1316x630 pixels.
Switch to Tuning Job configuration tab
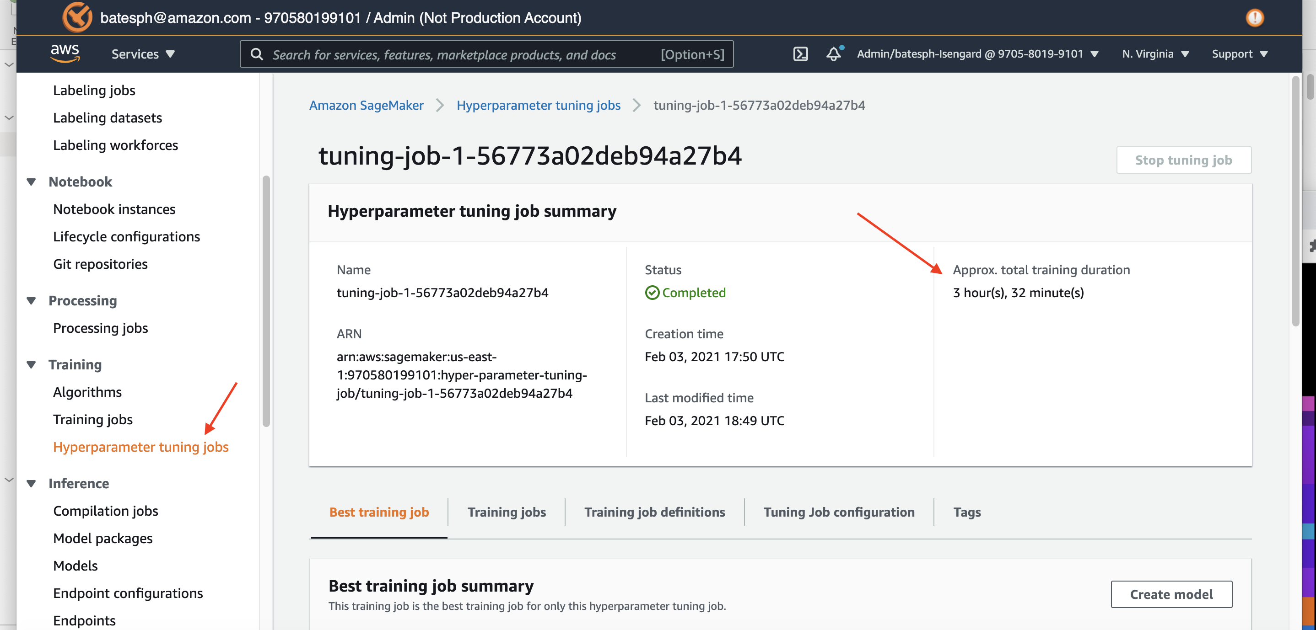(x=838, y=512)
